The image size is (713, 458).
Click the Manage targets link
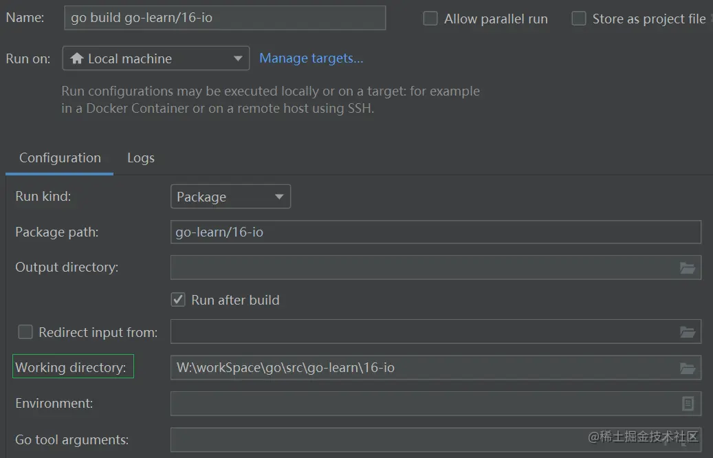pos(311,58)
